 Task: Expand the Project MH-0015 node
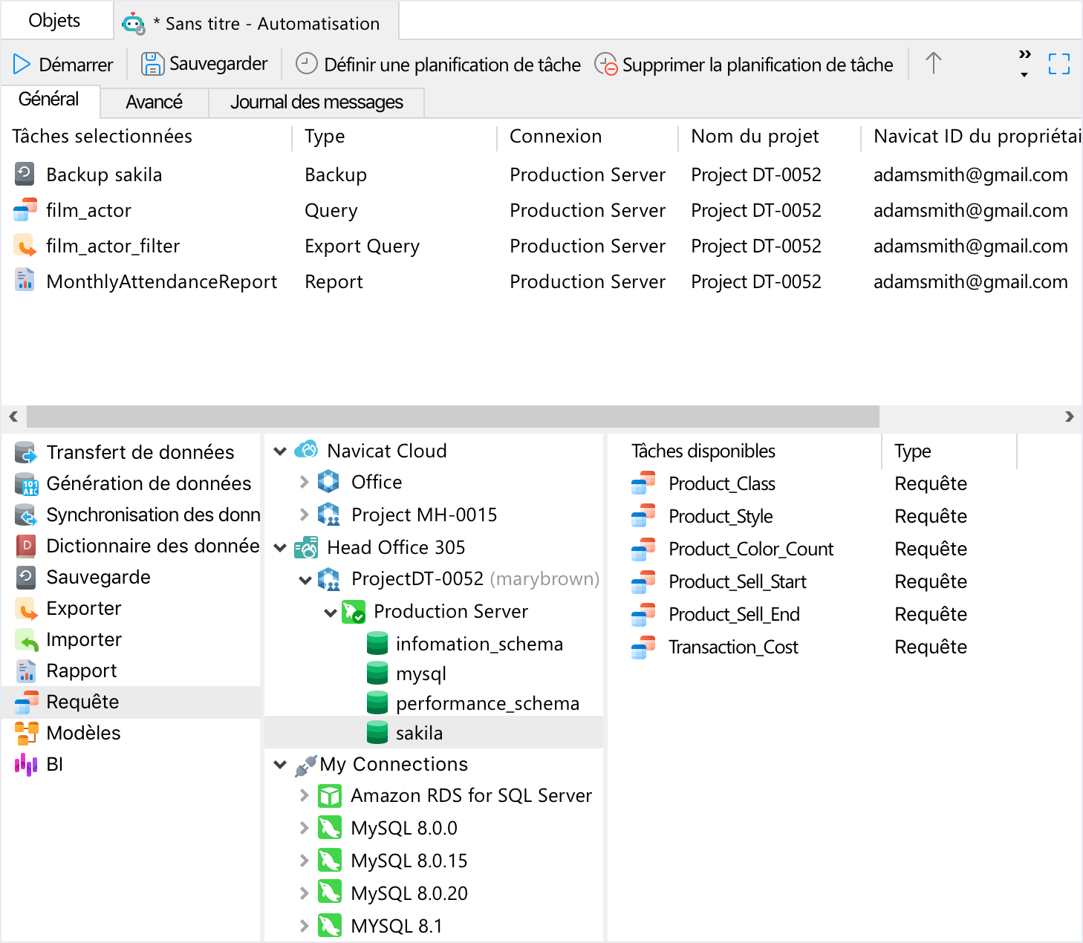(304, 515)
